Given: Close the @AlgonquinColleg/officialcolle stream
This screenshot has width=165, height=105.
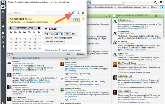Looking at the screenshot, I should coord(162,16).
